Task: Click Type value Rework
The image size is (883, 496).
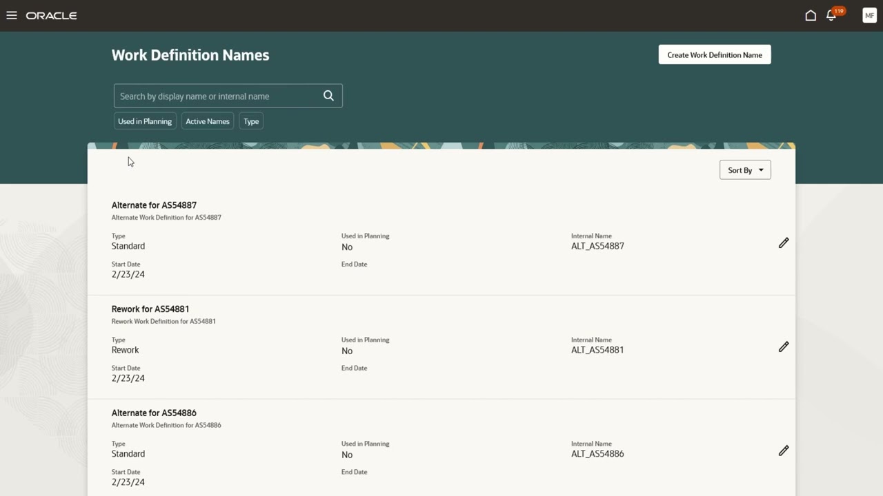Action: coord(126,350)
